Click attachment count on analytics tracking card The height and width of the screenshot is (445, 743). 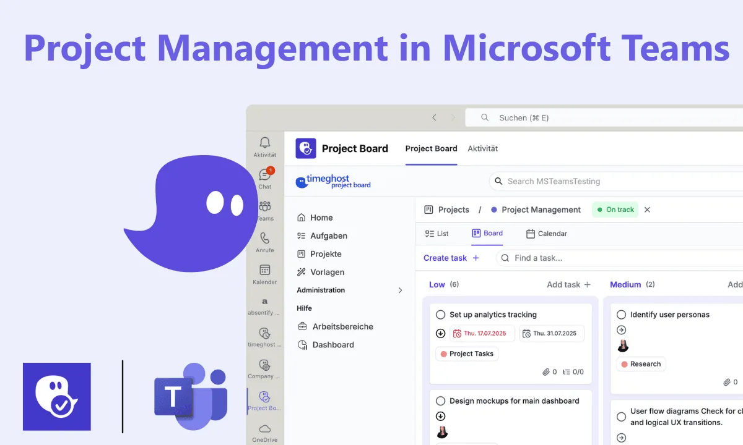[x=549, y=372]
